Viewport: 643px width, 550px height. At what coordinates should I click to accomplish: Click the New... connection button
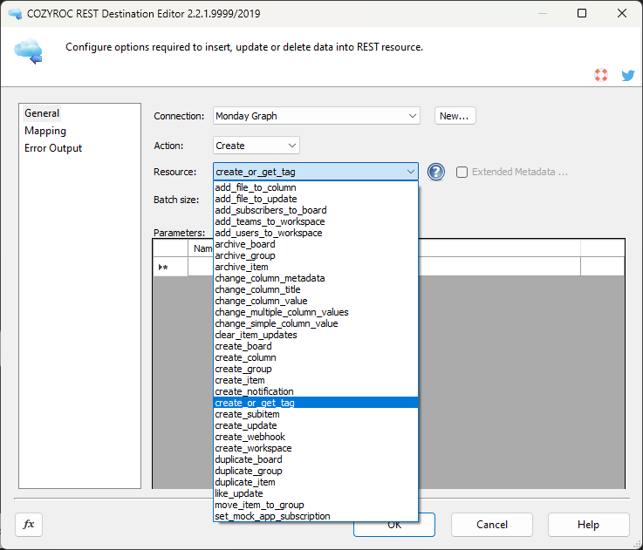click(x=455, y=116)
